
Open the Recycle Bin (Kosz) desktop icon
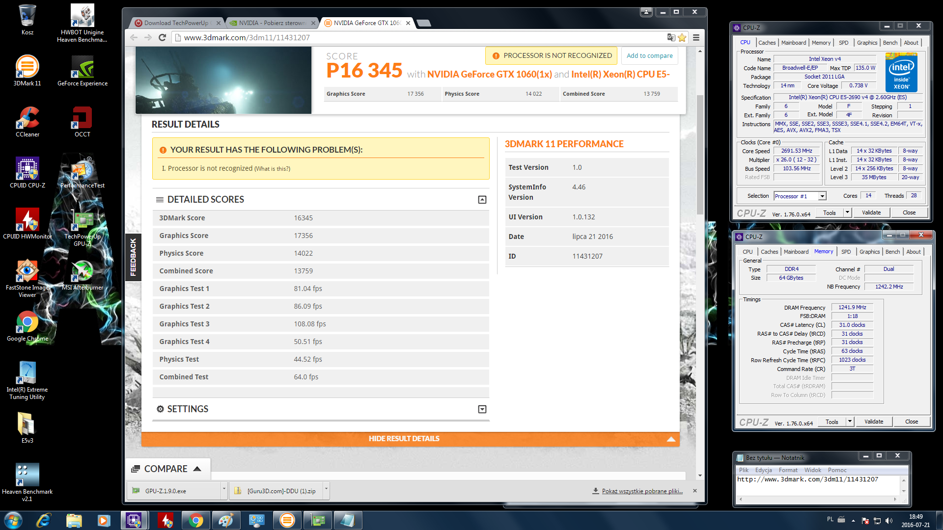(x=28, y=20)
